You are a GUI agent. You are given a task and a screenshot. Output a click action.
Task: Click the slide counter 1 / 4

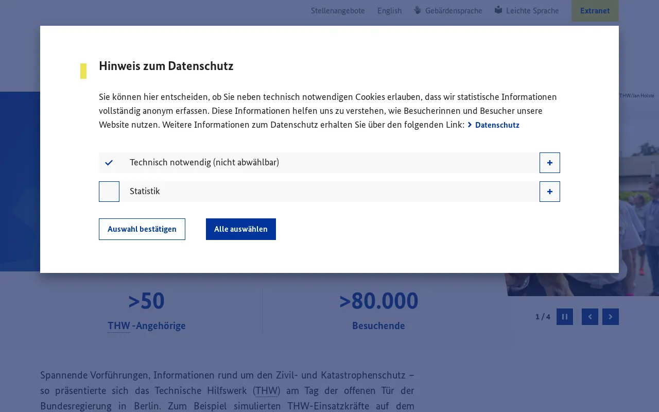[543, 317]
